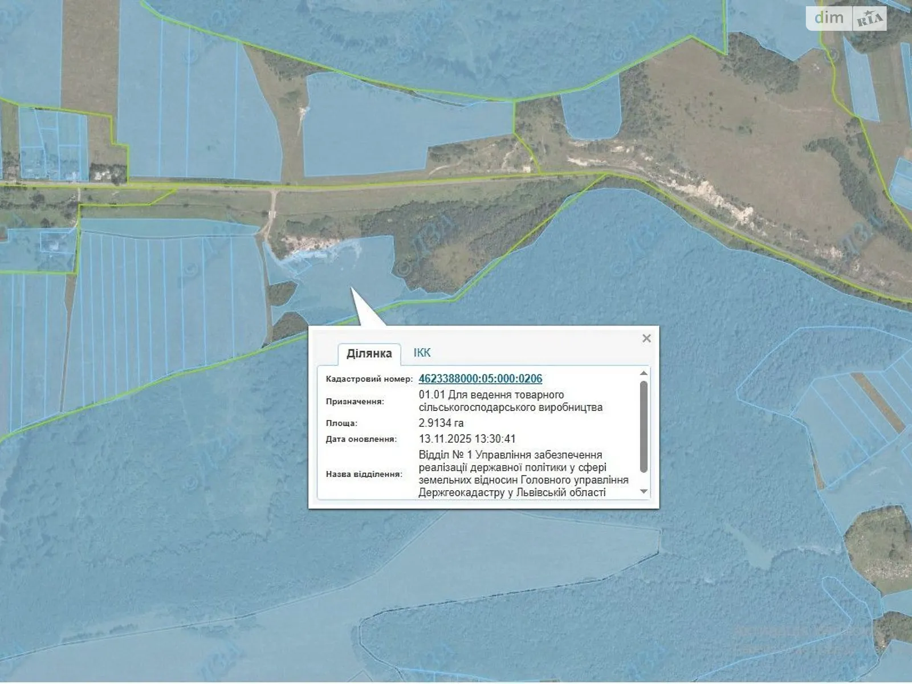Click the Назва відділення field label
Screen dimensions: 912x684
coord(364,474)
